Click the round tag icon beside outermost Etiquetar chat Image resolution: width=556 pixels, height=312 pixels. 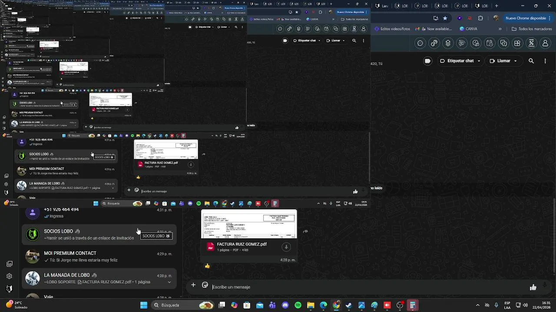427,61
